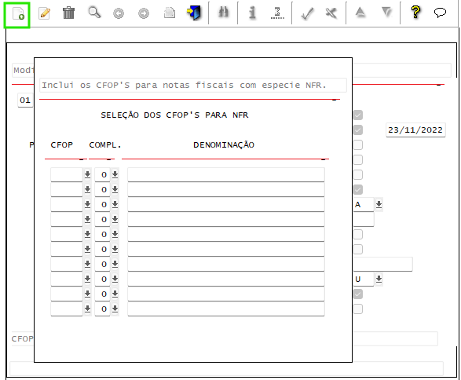Click the first row CFOP input field
The image size is (461, 380).
[x=67, y=174]
